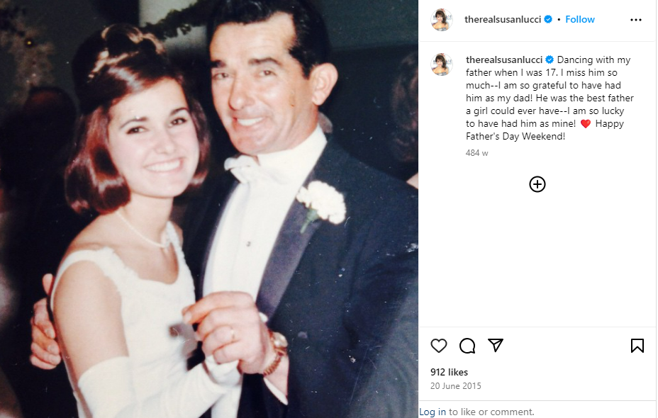
Task: Open the three-dot more options menu
Action: click(x=636, y=20)
